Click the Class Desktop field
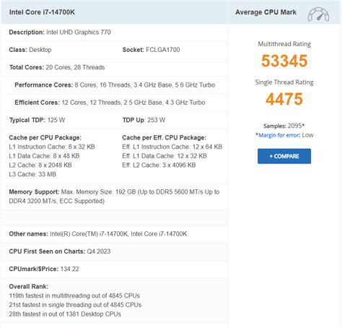The width and height of the screenshot is (342, 328). (30, 50)
